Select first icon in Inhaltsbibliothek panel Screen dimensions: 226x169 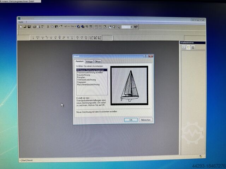click(x=184, y=47)
